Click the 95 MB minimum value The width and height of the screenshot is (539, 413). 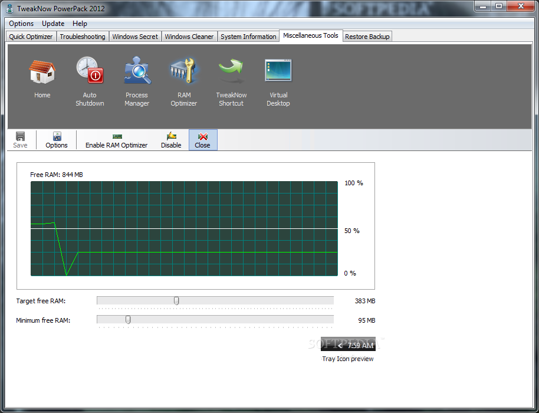click(x=366, y=320)
